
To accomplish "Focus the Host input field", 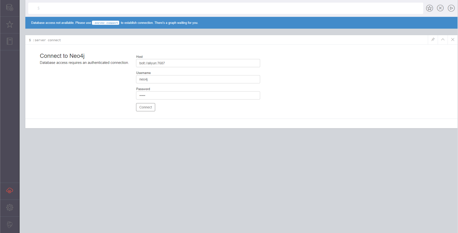I will 198,63.
